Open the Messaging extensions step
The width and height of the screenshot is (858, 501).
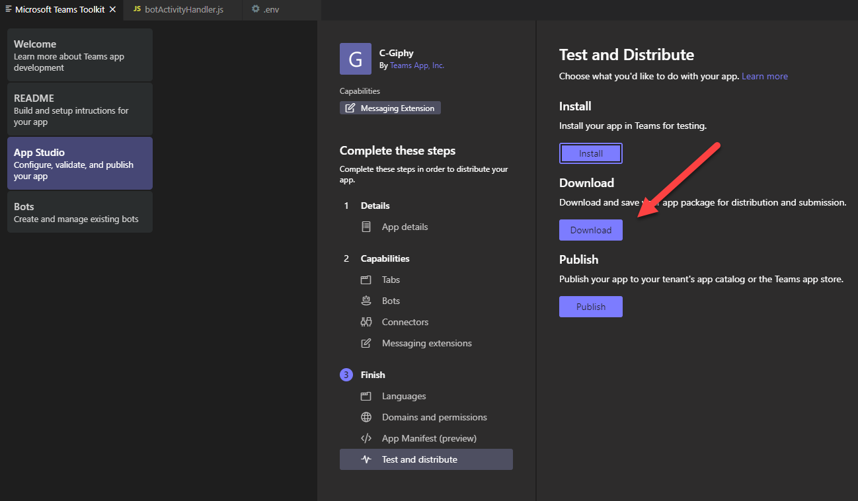[x=426, y=343]
